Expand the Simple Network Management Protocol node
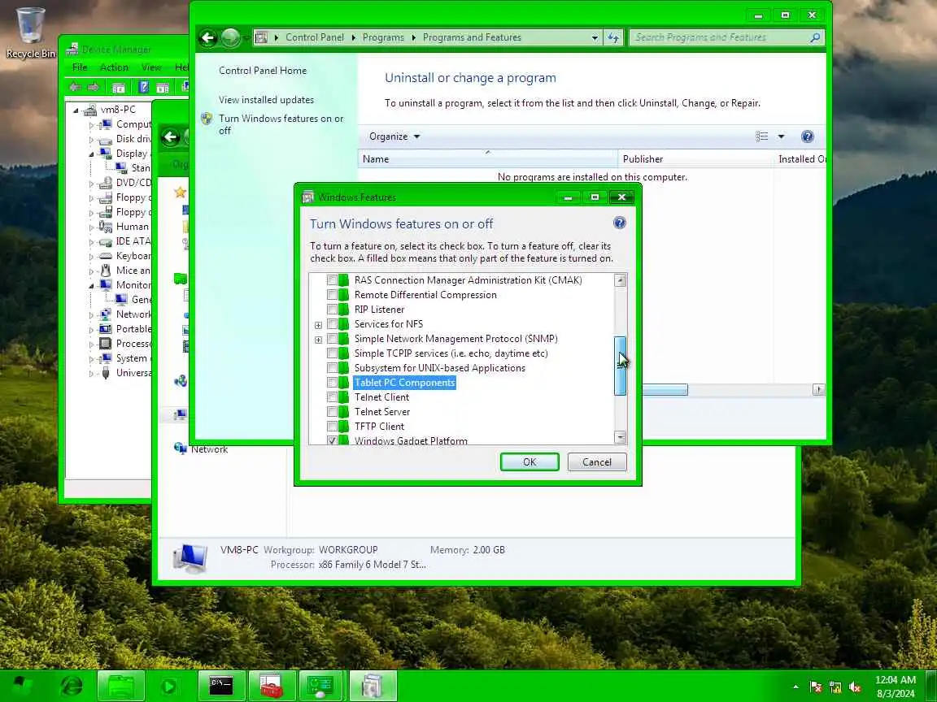 [318, 340]
